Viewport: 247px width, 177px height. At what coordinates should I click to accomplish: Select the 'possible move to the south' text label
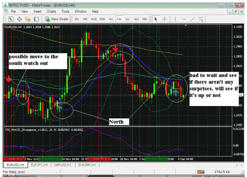click(38, 61)
